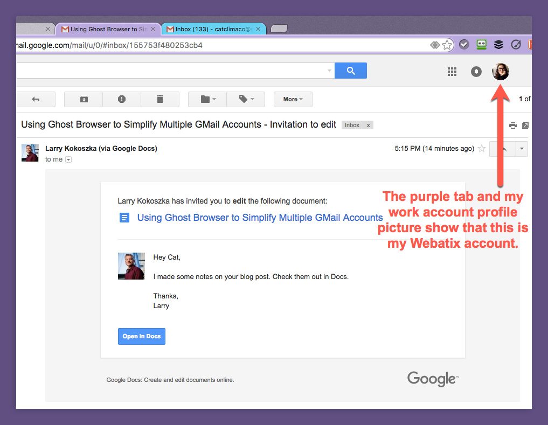The width and height of the screenshot is (548, 425).
Task: Click the '5:15 PM (14 minutes ago)' timestamp
Action: pos(434,149)
